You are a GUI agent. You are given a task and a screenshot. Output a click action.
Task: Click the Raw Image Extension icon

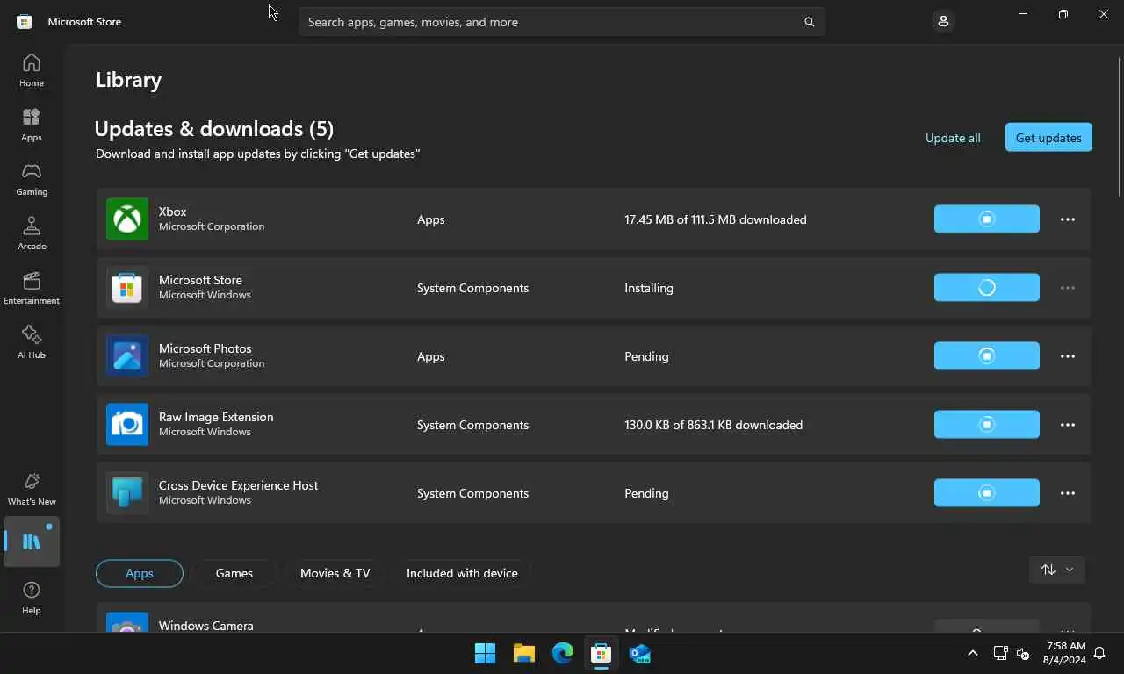[x=127, y=424]
